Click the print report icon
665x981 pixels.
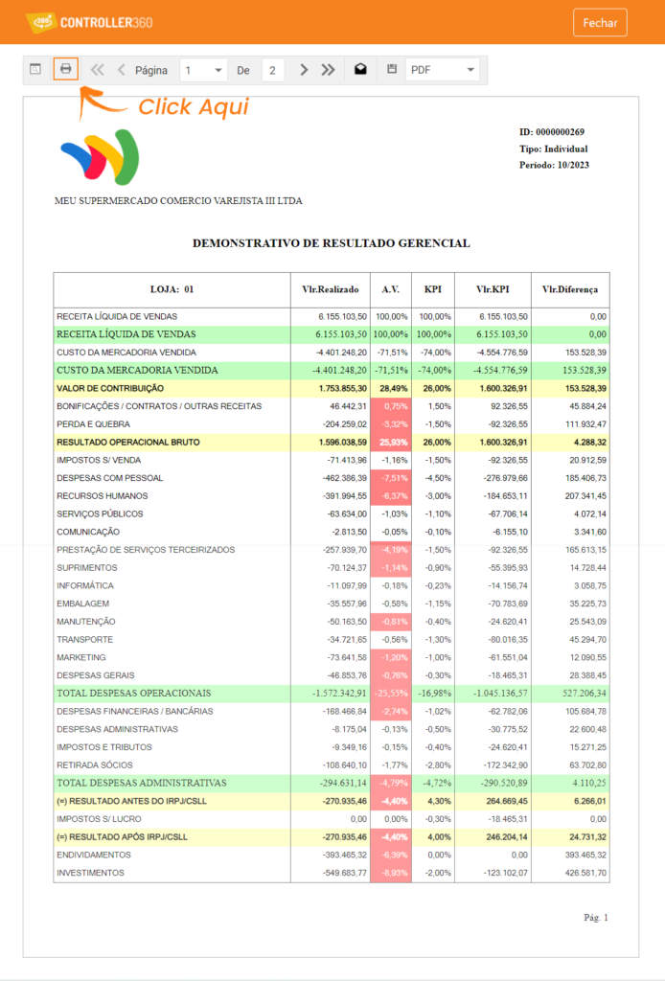point(66,69)
